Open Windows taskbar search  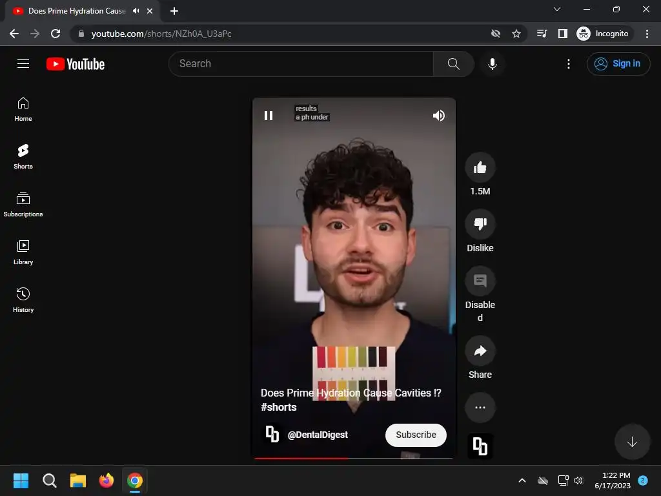point(50,480)
